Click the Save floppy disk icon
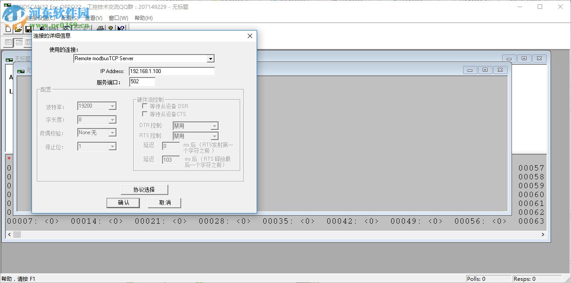 (28, 29)
